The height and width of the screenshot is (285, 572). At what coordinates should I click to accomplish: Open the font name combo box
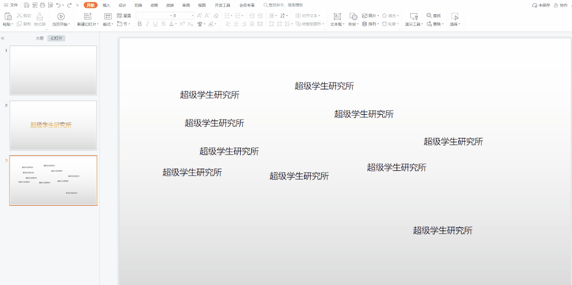coord(154,16)
